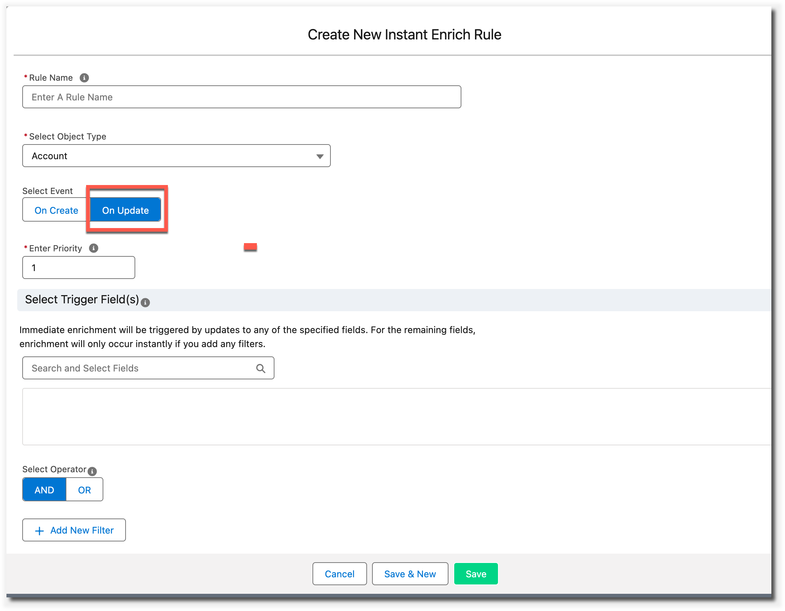Image resolution: width=785 pixels, height=611 pixels.
Task: Click the Rule Name info icon
Action: [x=84, y=77]
